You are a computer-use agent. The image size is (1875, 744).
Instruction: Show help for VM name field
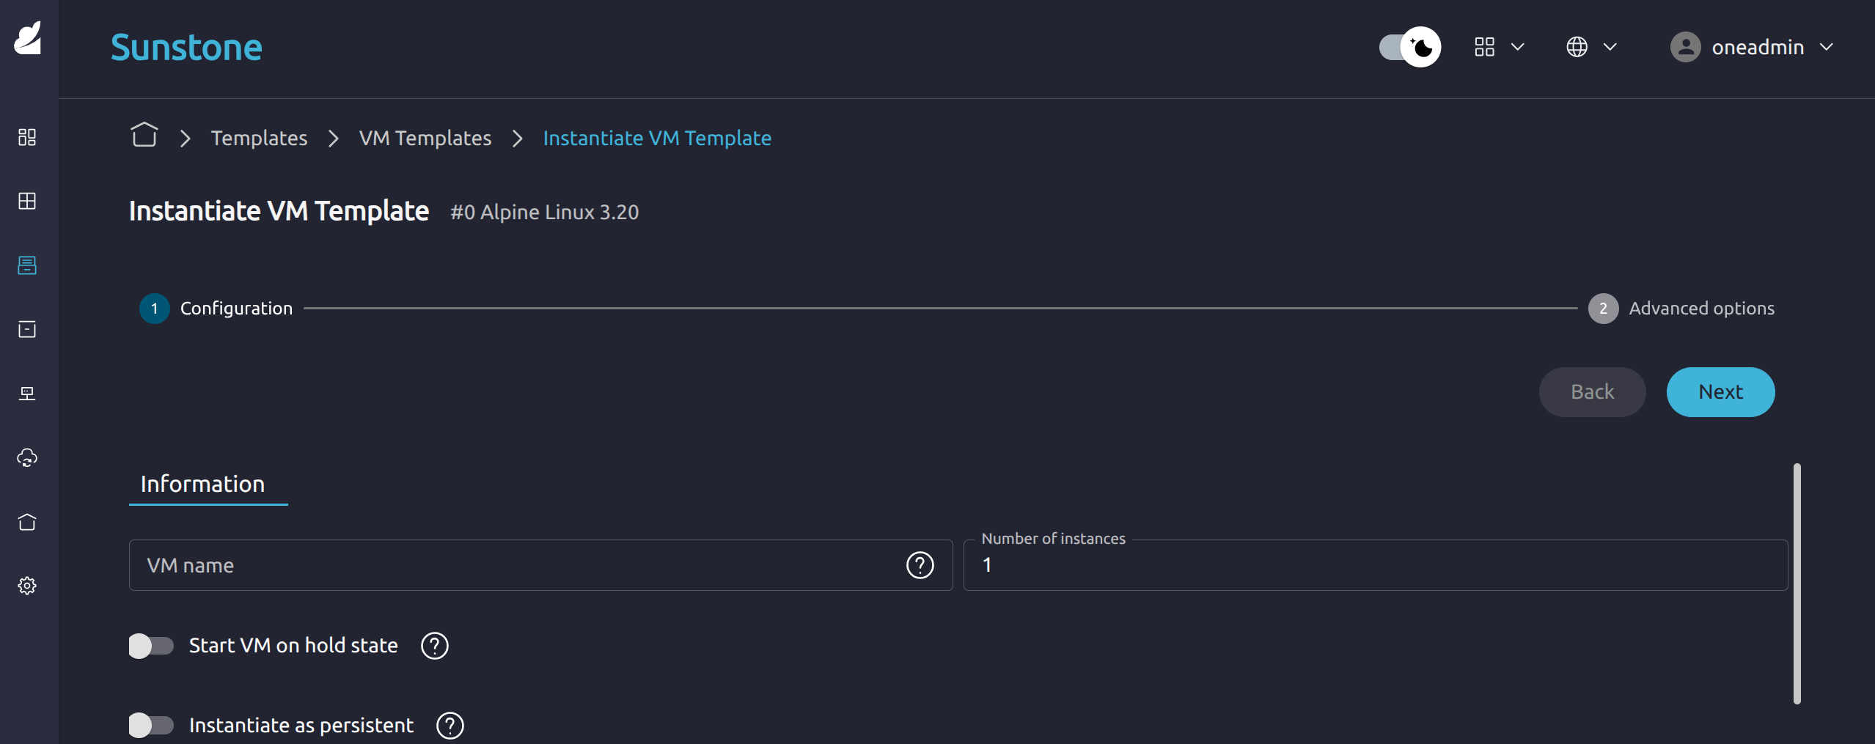[920, 565]
